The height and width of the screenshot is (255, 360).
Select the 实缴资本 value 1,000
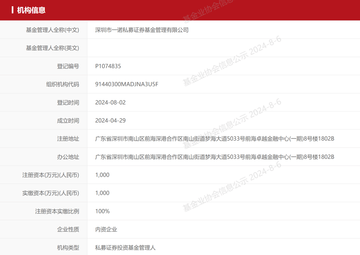(x=102, y=193)
